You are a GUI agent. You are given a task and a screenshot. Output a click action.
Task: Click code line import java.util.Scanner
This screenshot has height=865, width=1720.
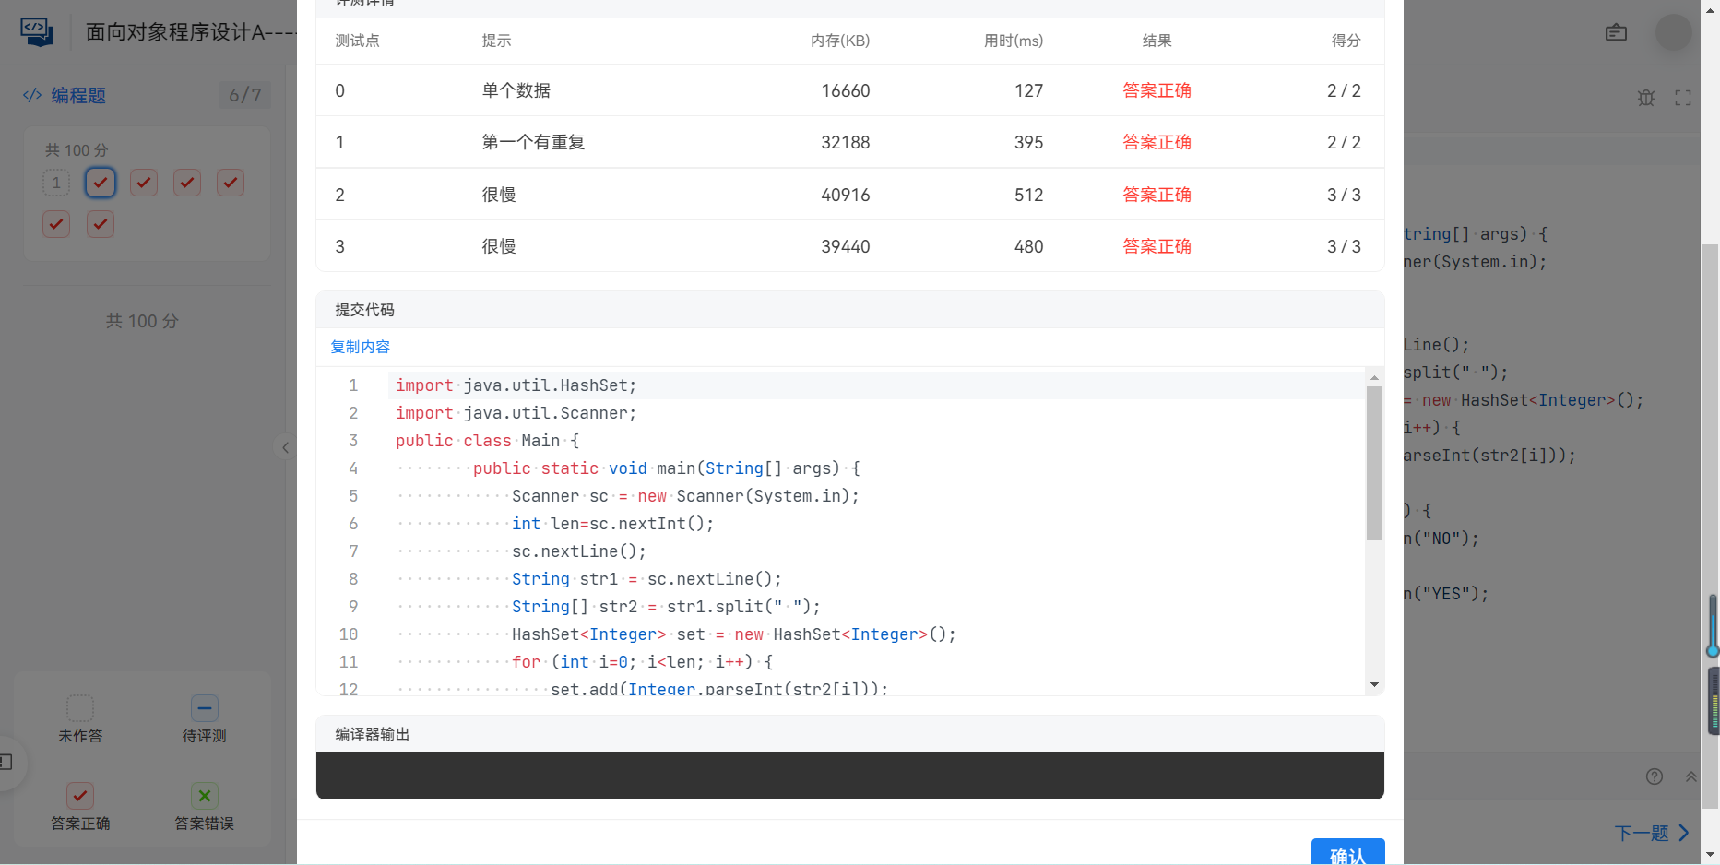[516, 413]
